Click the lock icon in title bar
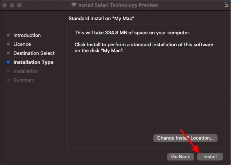 226,5
